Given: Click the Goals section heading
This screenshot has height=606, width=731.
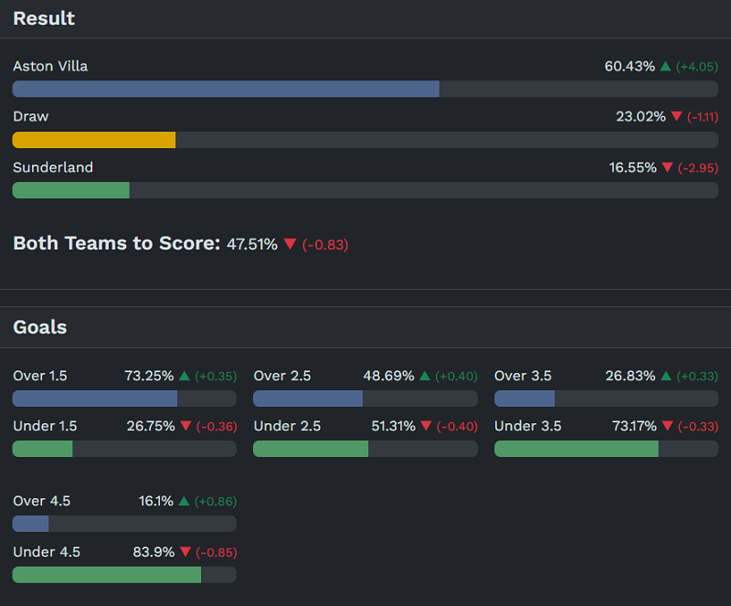Looking at the screenshot, I should [39, 327].
